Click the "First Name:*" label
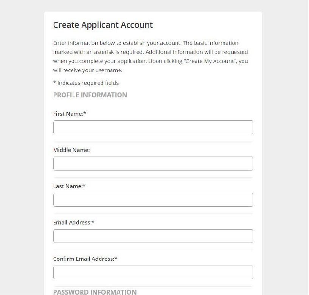 click(x=70, y=114)
